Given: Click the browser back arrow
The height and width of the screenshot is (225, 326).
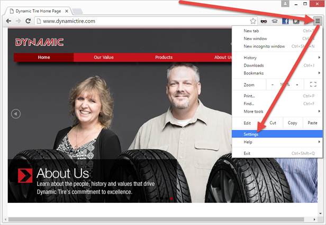Looking at the screenshot, I should (7, 21).
